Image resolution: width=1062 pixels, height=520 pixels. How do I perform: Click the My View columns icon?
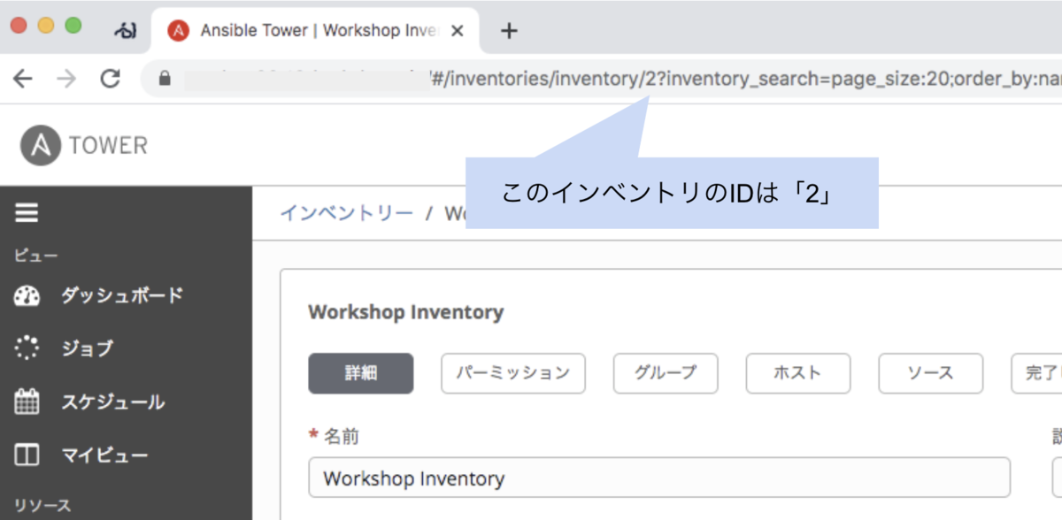(27, 455)
